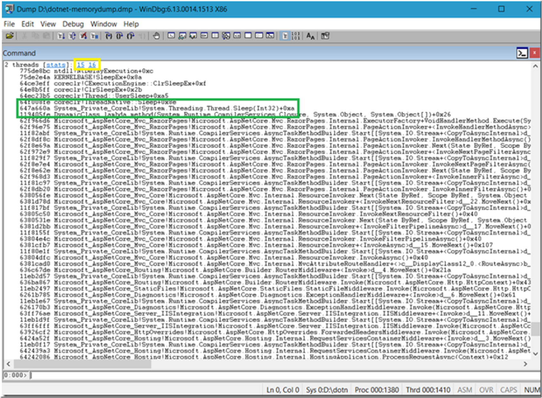Click the Step Over toolbar icon
The height and width of the screenshot is (398, 542).
click(x=119, y=36)
